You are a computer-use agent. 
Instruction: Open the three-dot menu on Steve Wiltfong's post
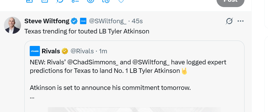click(x=241, y=21)
